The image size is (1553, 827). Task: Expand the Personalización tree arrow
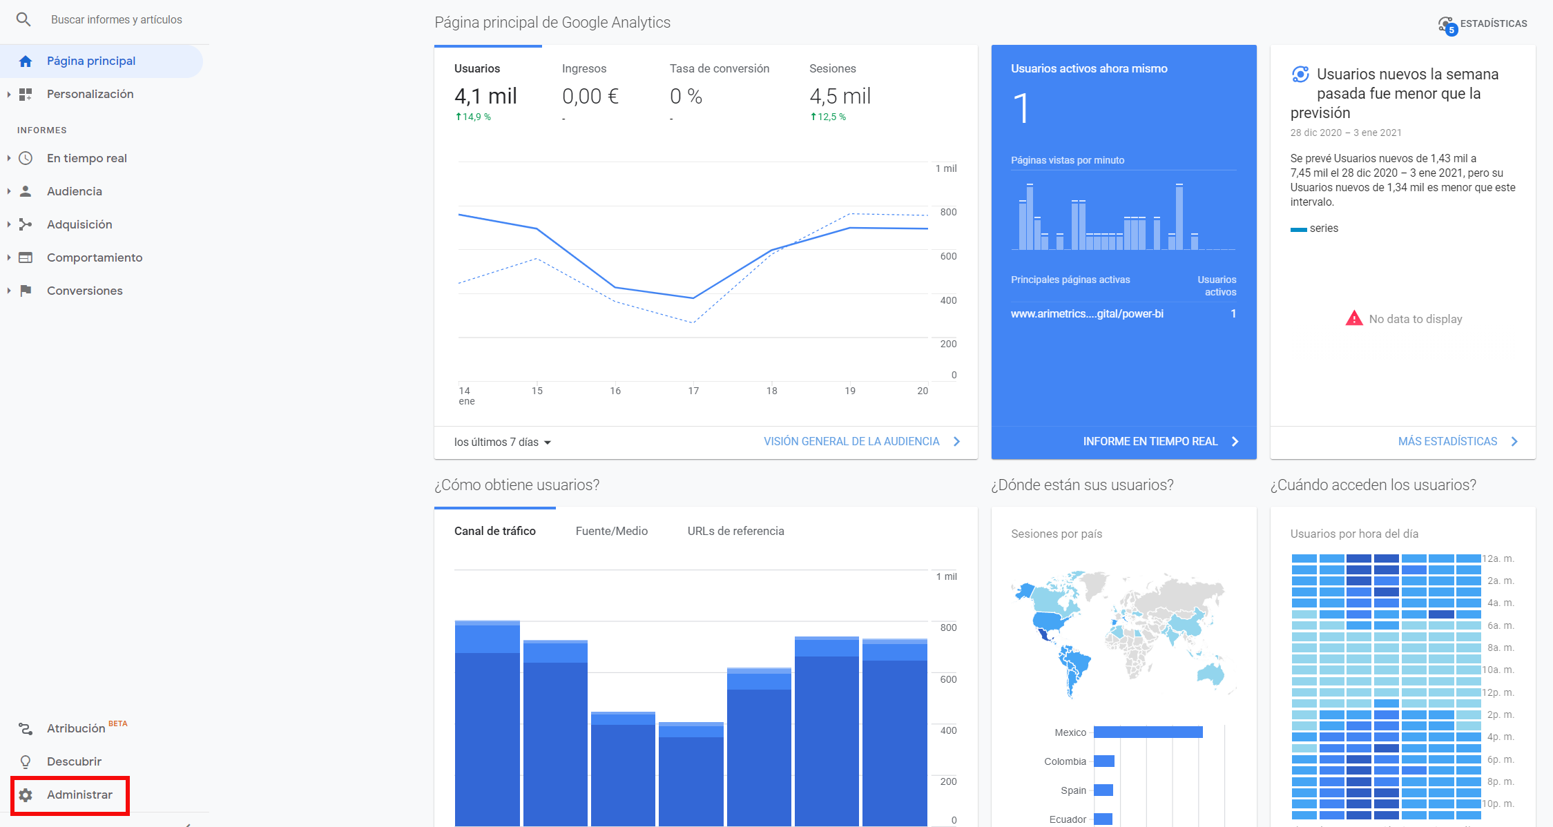tap(8, 94)
